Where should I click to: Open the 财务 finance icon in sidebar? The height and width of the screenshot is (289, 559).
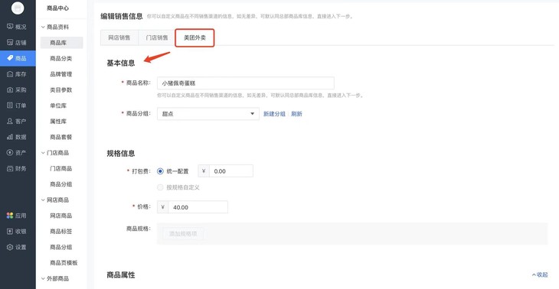point(10,168)
